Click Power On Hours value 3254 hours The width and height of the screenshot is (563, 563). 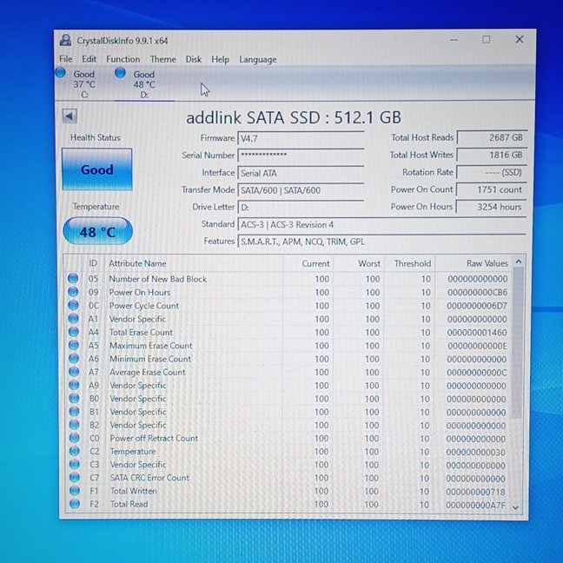click(492, 207)
